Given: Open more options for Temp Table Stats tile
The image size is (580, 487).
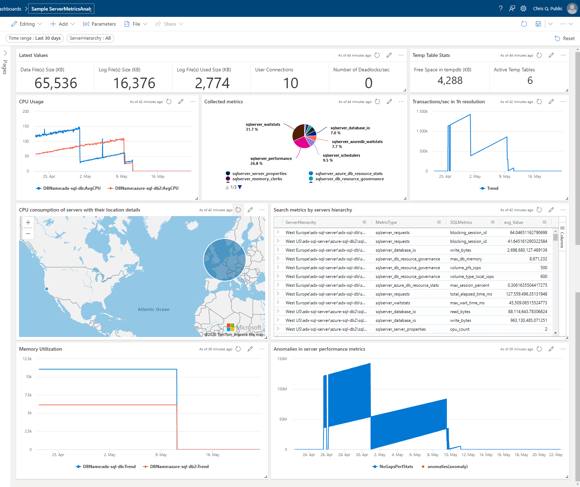Looking at the screenshot, I should 563,55.
